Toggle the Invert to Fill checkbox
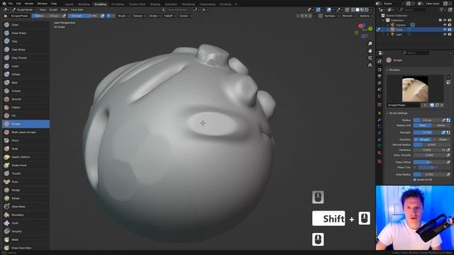Screen dimensions: 454x255 tap(414, 180)
